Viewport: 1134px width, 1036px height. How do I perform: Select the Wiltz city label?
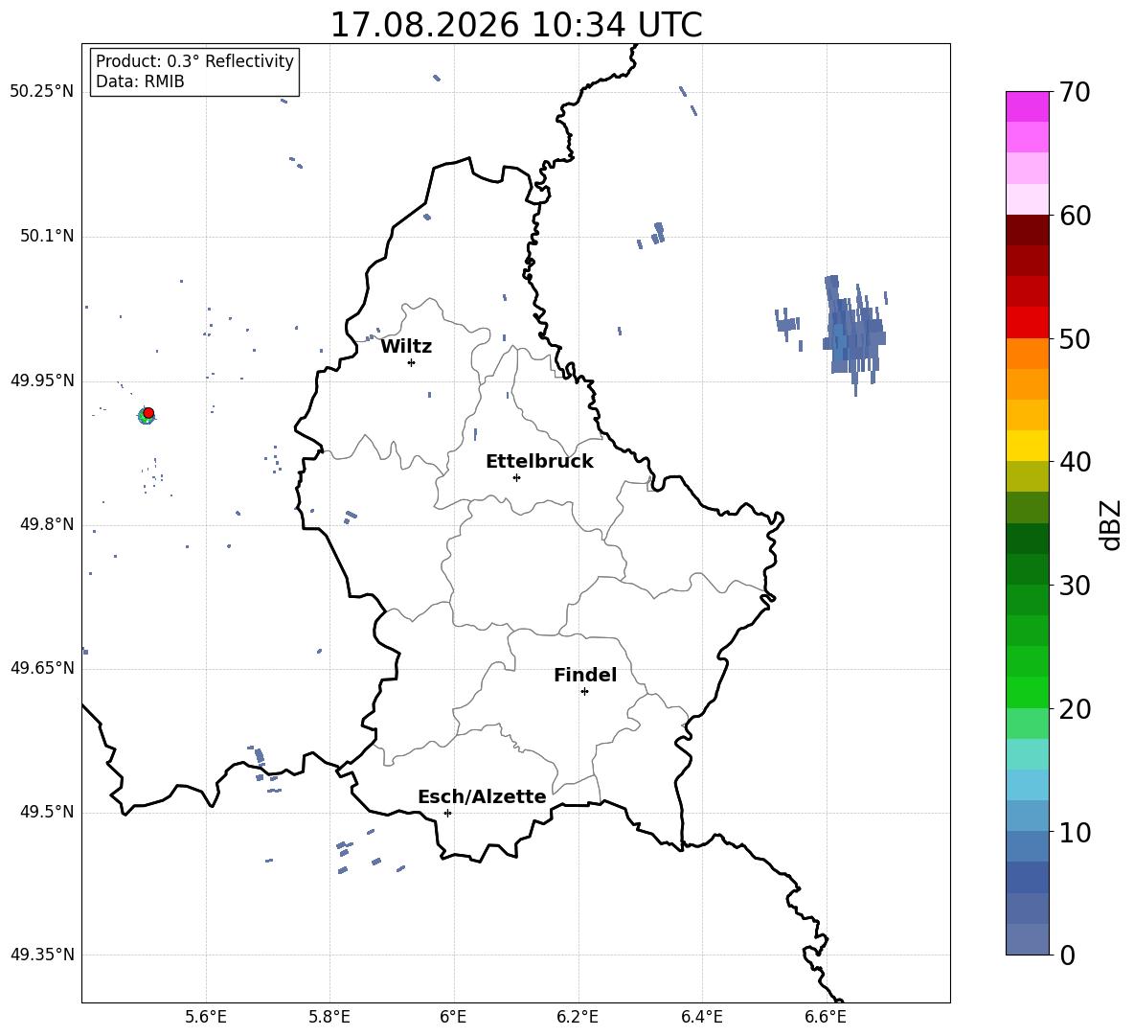(x=406, y=347)
